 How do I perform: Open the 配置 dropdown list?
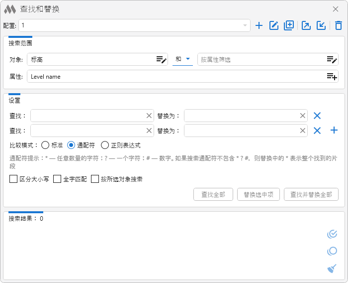tap(245, 25)
